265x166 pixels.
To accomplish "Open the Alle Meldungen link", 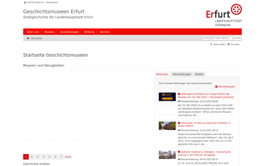I will point(226,87).
